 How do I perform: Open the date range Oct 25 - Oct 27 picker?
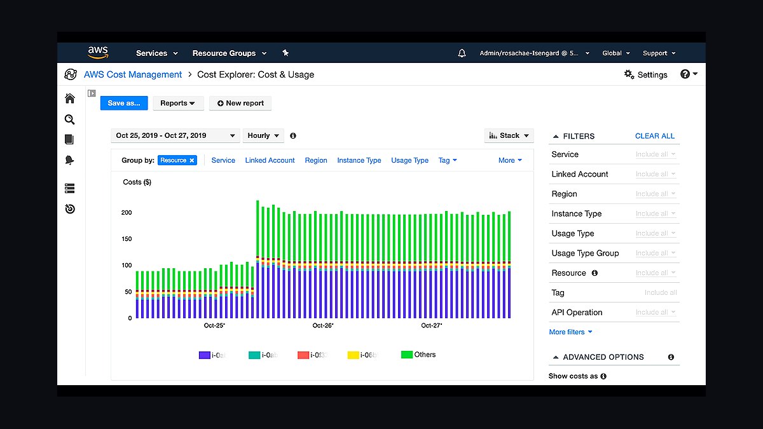point(175,135)
